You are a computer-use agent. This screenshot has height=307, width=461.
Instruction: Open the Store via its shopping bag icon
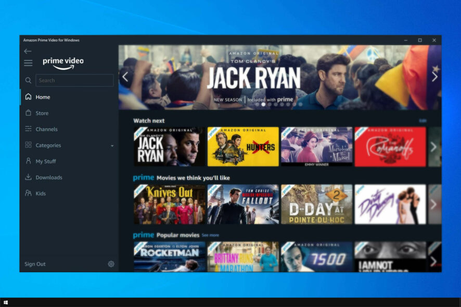[x=28, y=113]
